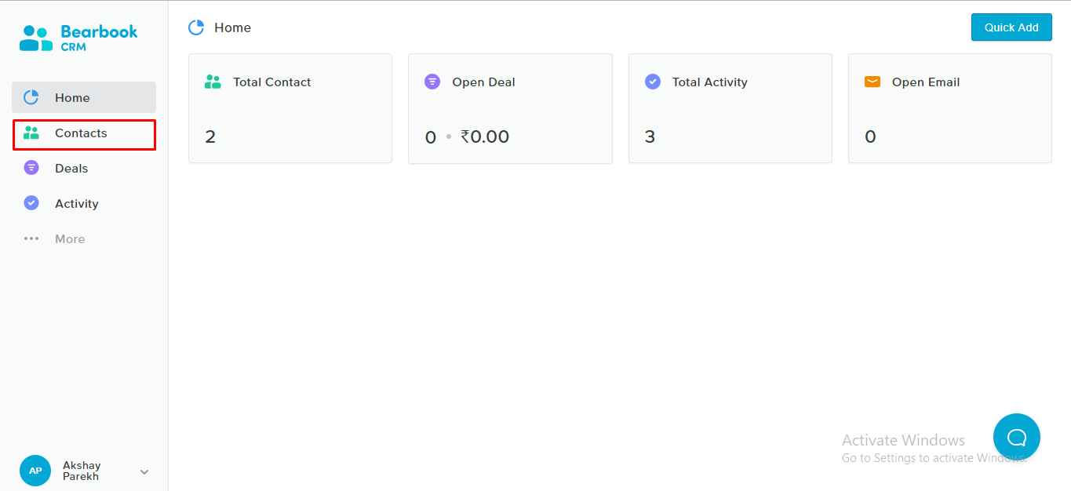Click the Quick Add button

[1011, 27]
